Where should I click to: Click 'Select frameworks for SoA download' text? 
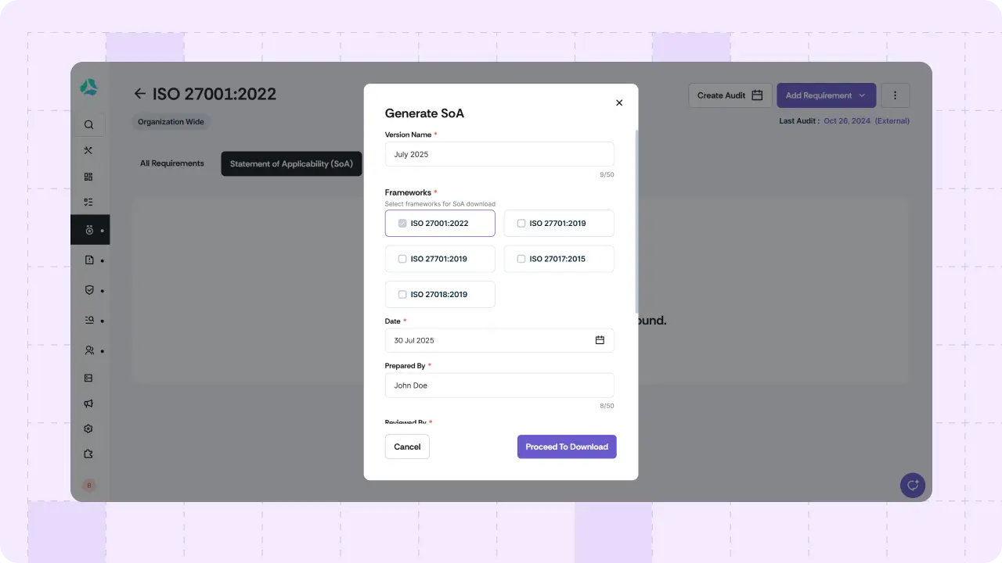pos(440,204)
